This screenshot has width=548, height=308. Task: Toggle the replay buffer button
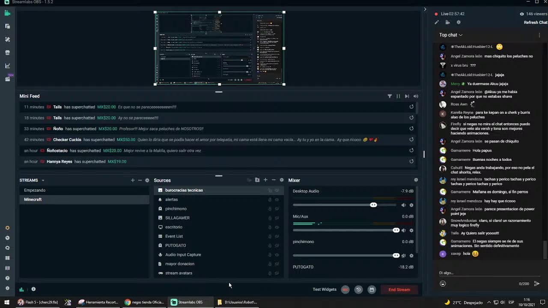pyautogui.click(x=358, y=290)
